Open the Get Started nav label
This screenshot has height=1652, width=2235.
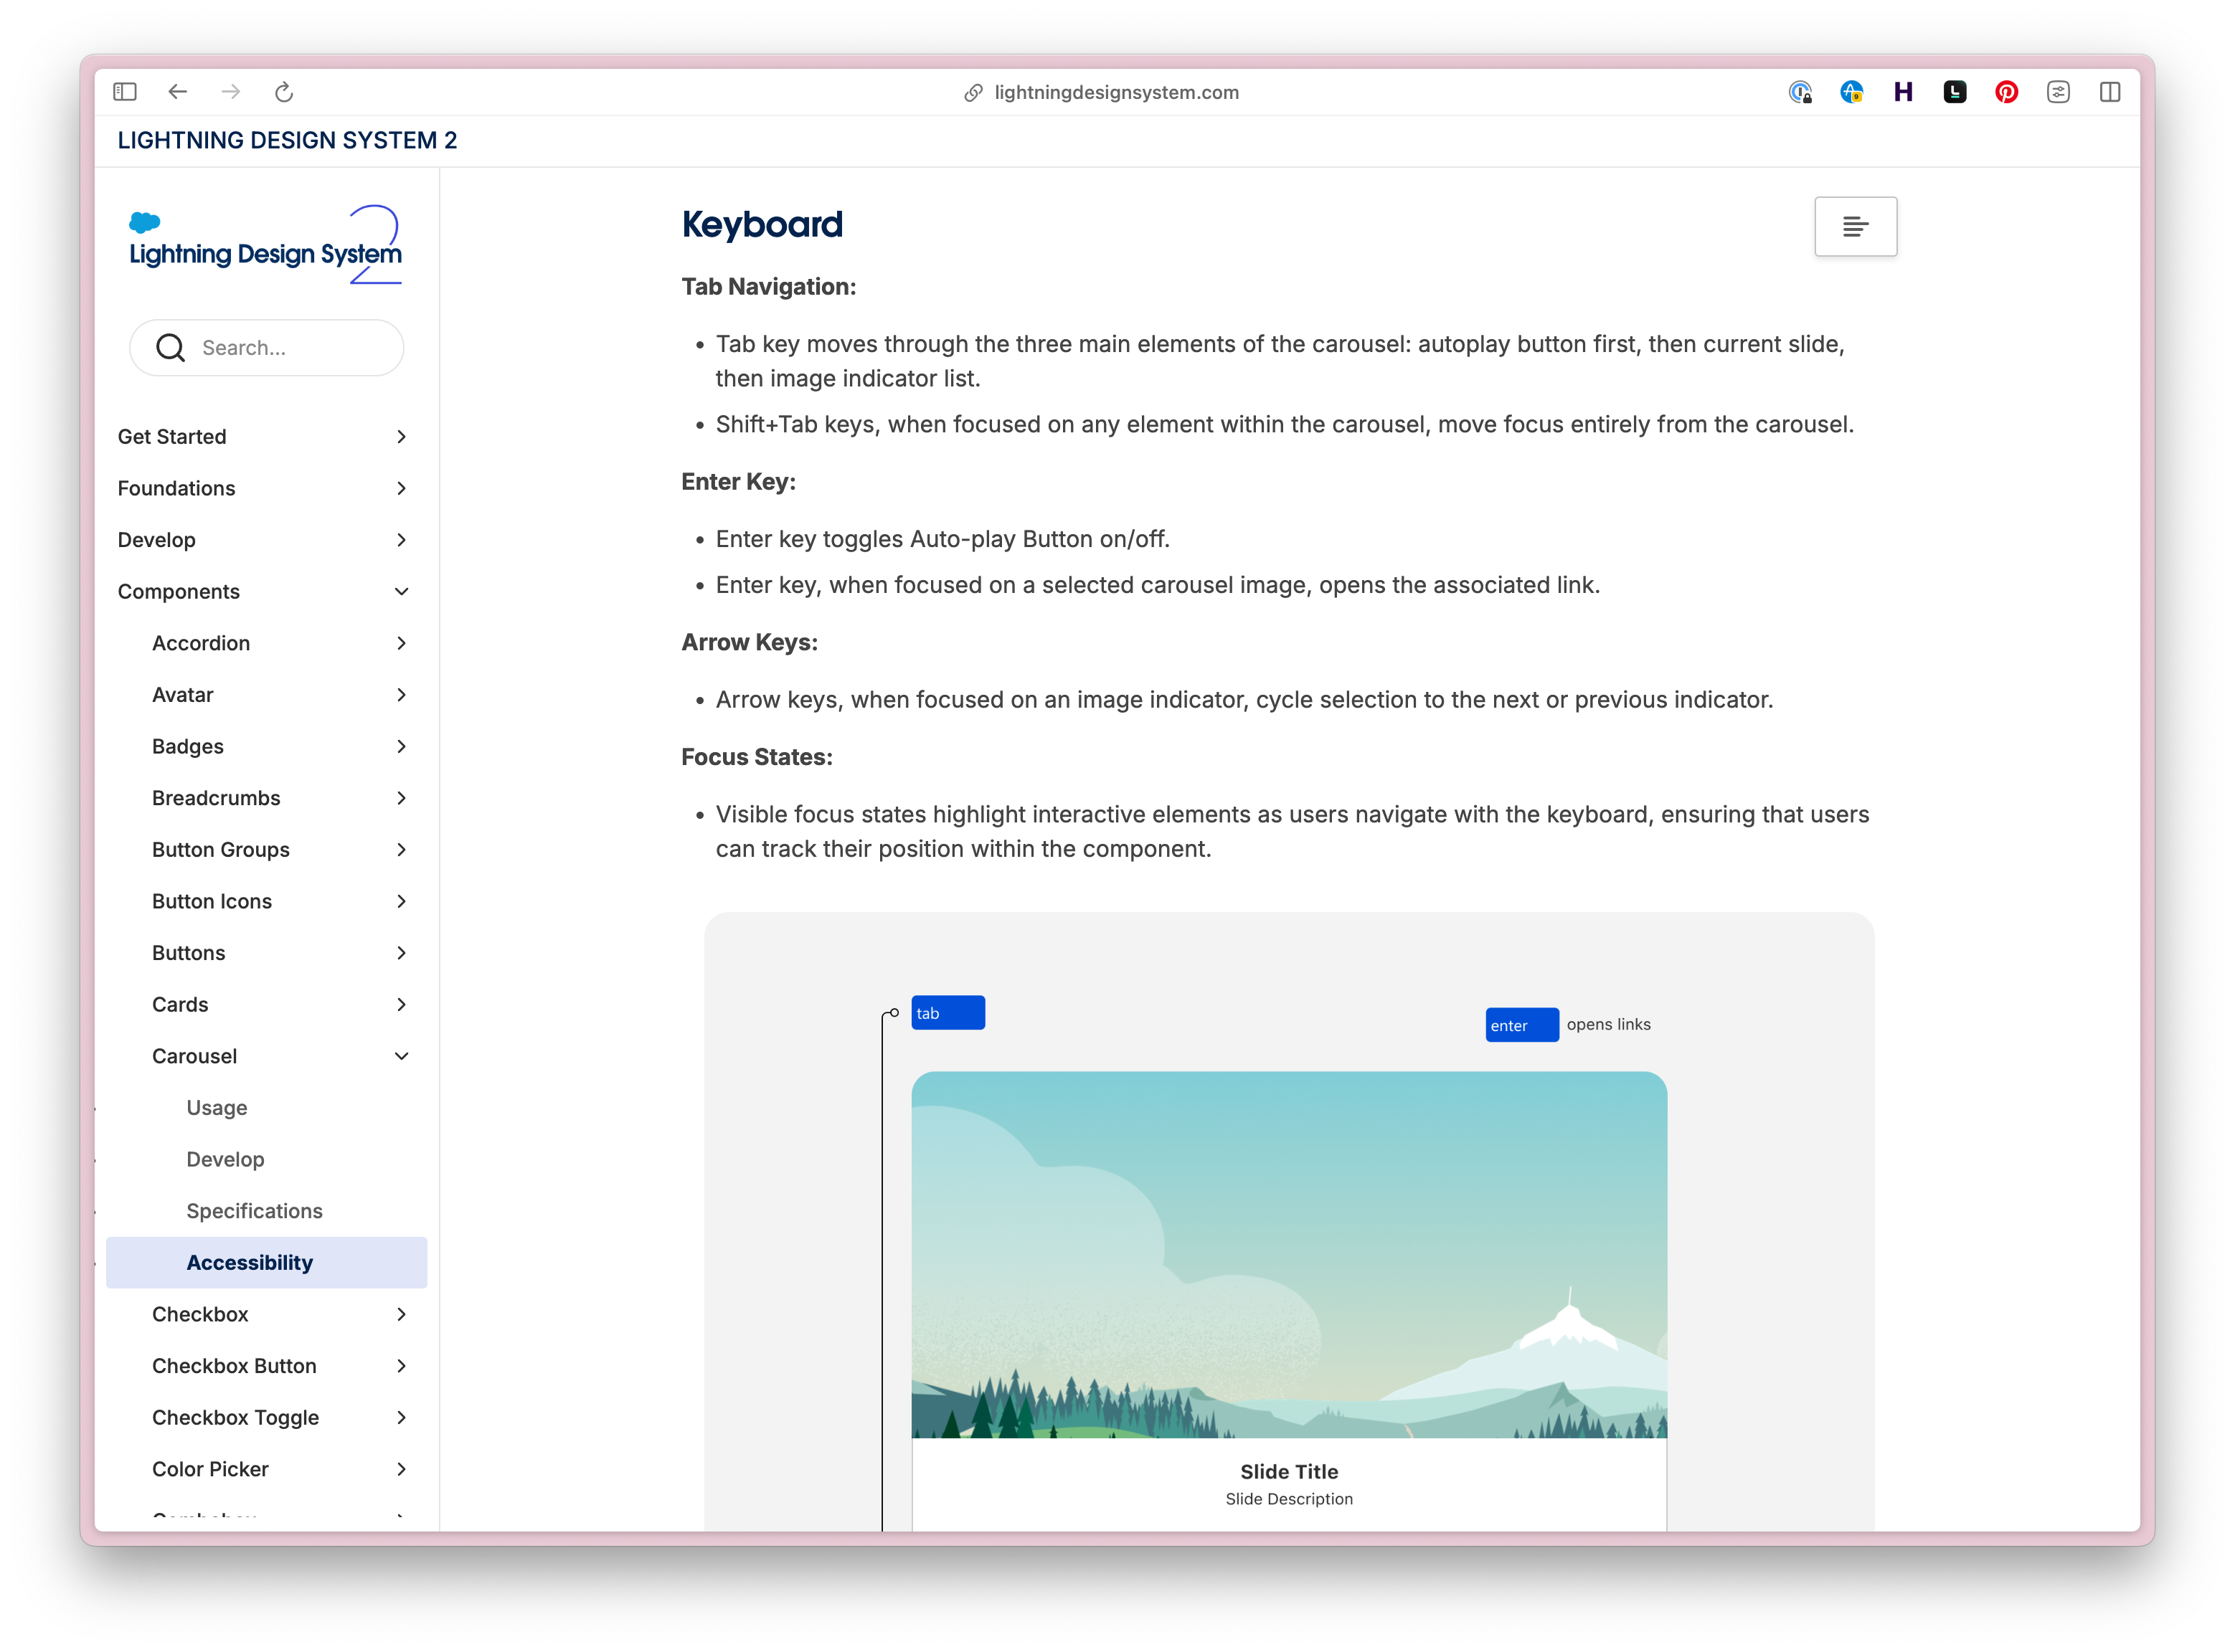pos(172,437)
